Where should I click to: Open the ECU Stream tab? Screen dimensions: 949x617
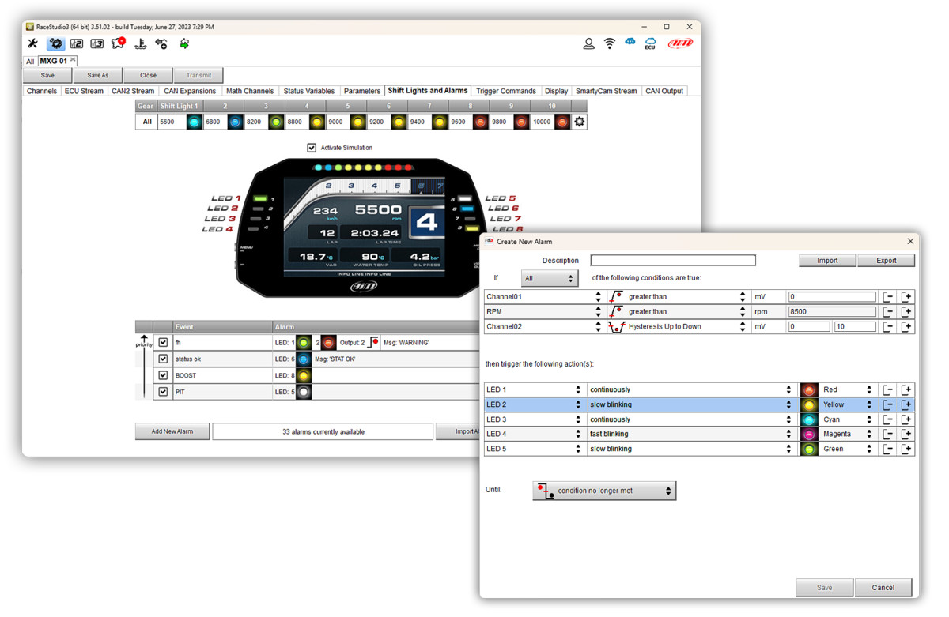[x=84, y=91]
